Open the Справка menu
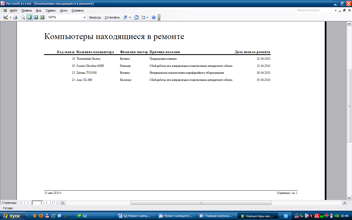 point(78,10)
